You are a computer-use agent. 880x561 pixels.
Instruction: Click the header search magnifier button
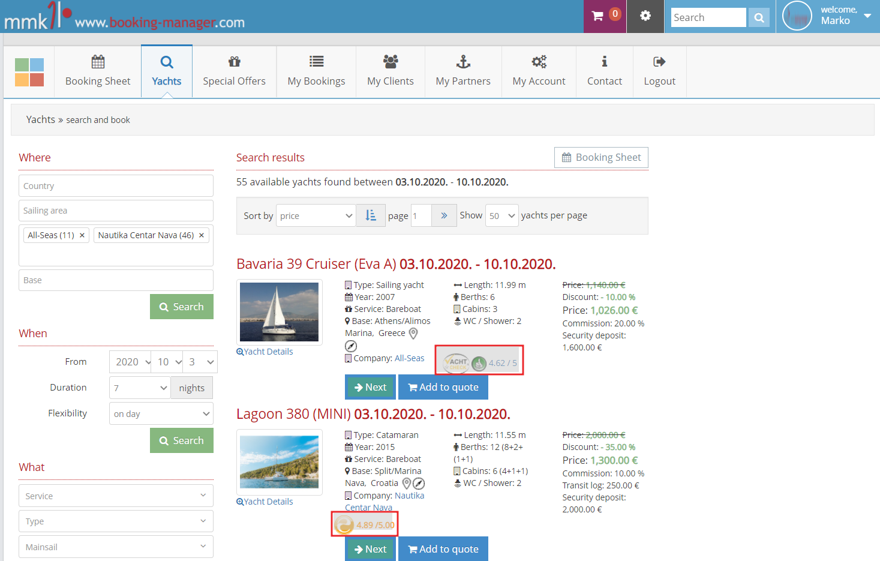point(759,17)
